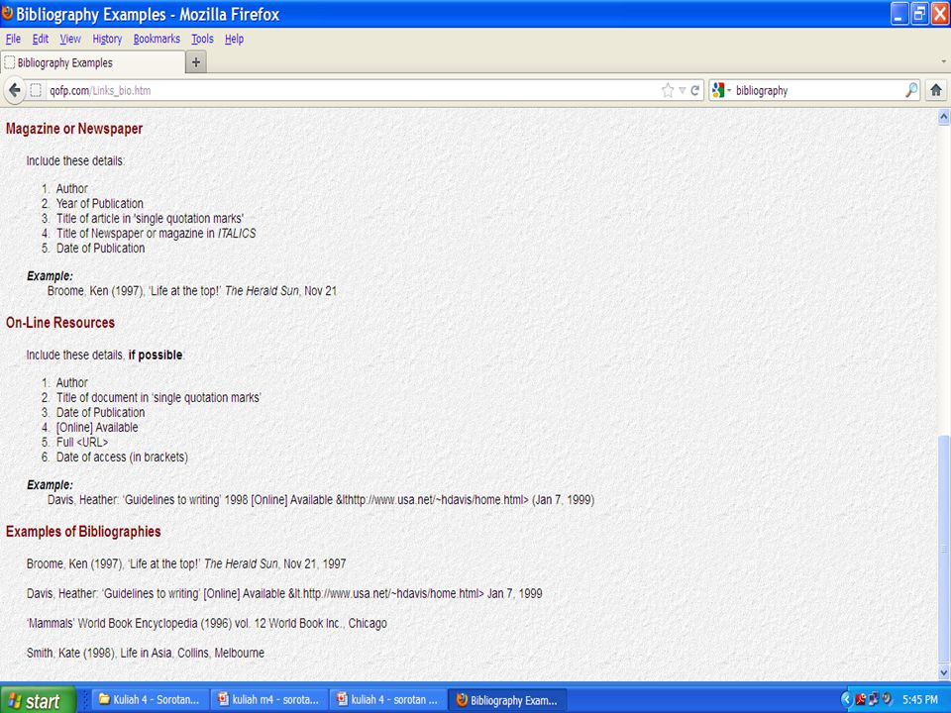Click the magnifier search icon
Image resolution: width=951 pixels, height=713 pixels.
911,90
